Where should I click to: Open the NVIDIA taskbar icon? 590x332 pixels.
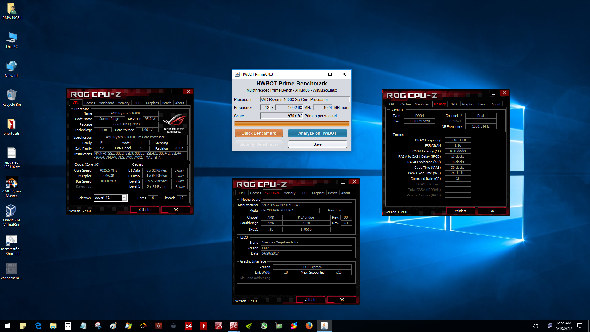(249, 326)
